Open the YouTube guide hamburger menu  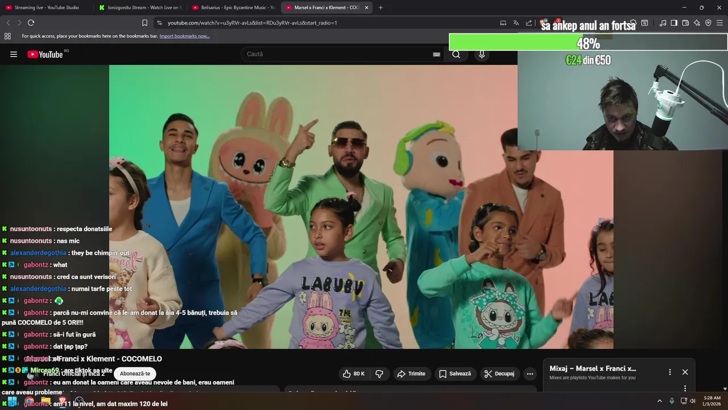tap(14, 55)
